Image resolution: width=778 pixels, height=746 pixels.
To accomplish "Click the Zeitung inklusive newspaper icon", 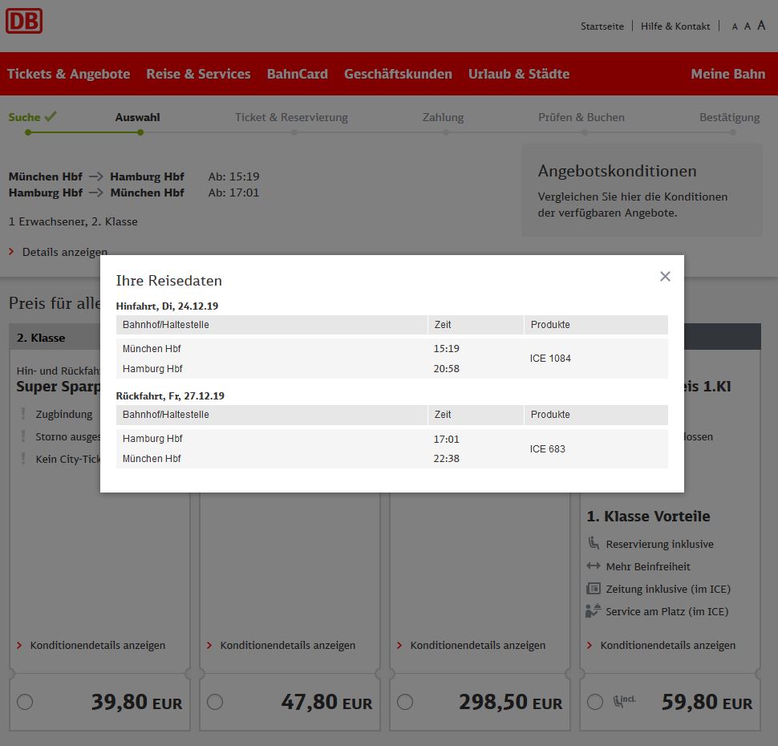I will [x=594, y=589].
